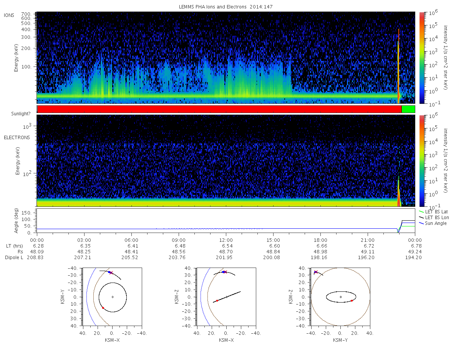Click the orange ion intensity spike near end

pos(399,65)
